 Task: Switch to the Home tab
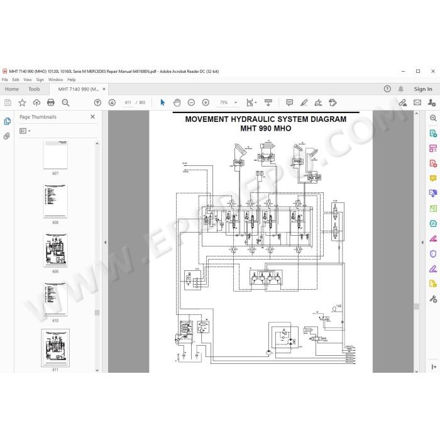[12, 89]
